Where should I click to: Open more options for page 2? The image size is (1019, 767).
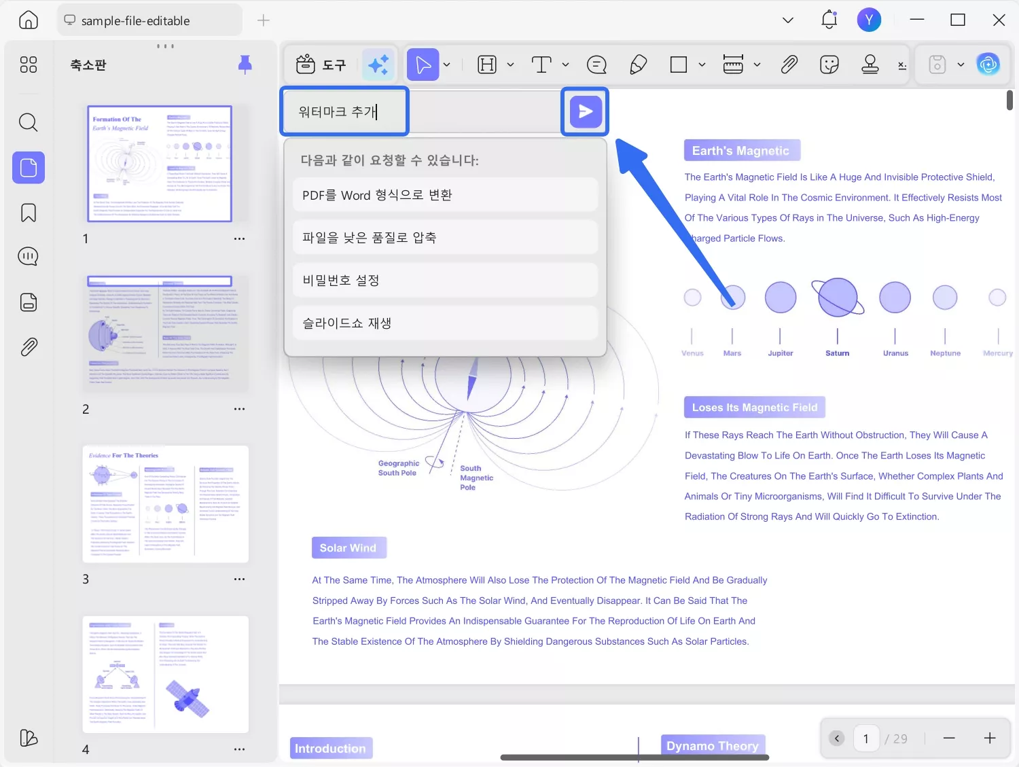[239, 409]
